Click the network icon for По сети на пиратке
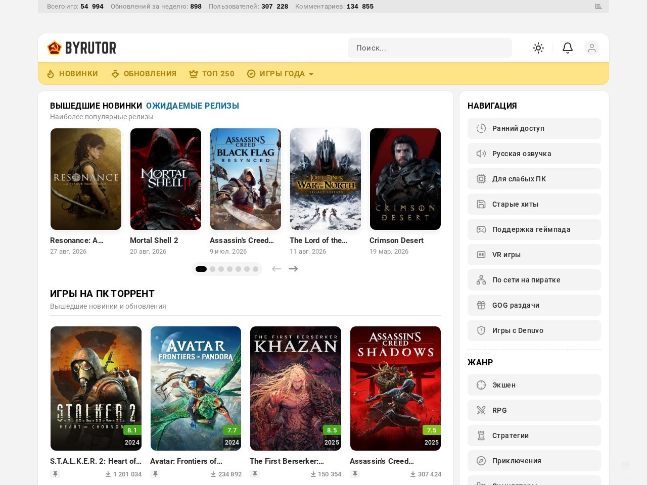 pyautogui.click(x=481, y=280)
